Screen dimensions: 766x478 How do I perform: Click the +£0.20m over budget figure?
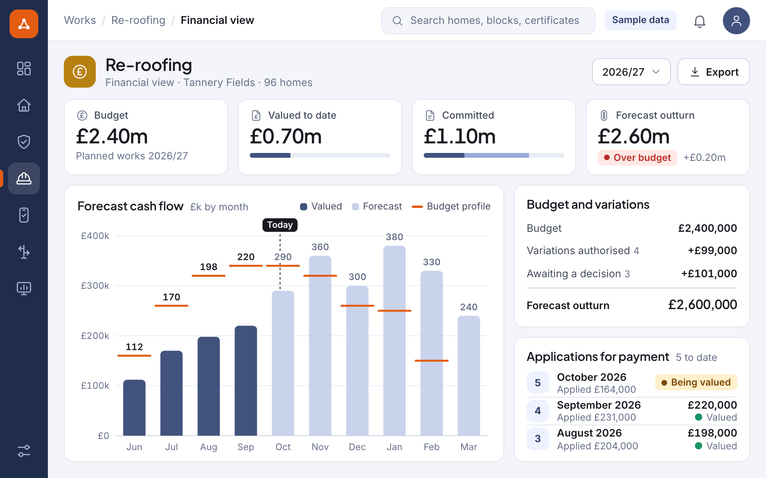click(x=704, y=158)
